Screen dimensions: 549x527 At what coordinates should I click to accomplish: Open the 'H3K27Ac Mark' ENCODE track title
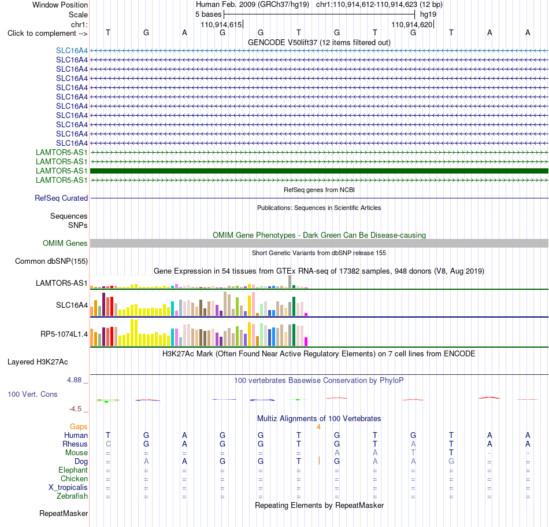pyautogui.click(x=319, y=353)
